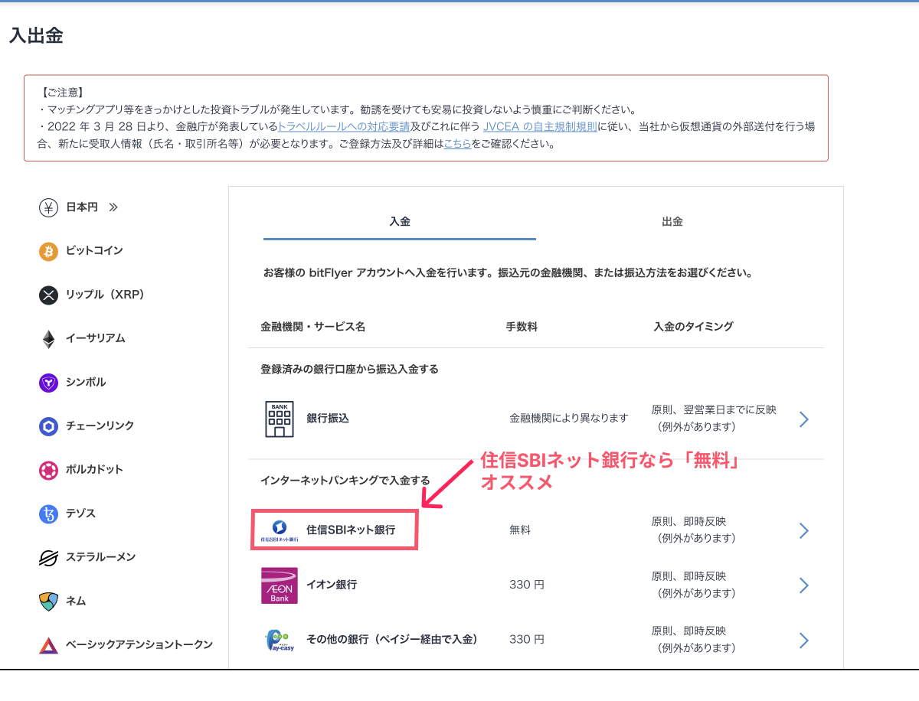Click the Stellar Lumens icon
This screenshot has width=919, height=701.
click(x=49, y=558)
